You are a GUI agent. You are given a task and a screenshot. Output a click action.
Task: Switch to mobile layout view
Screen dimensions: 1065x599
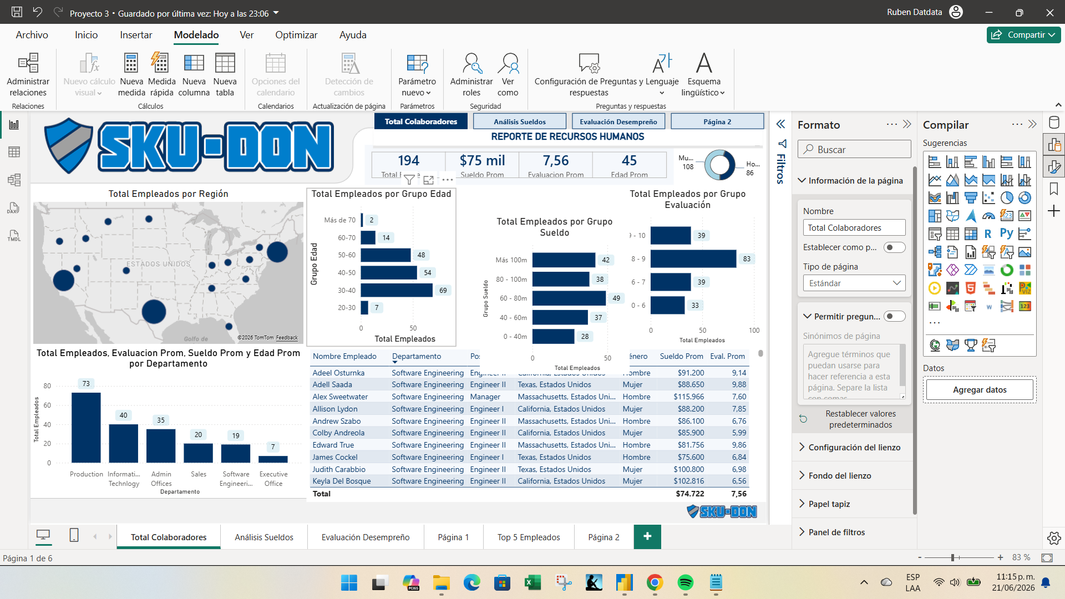pos(74,536)
